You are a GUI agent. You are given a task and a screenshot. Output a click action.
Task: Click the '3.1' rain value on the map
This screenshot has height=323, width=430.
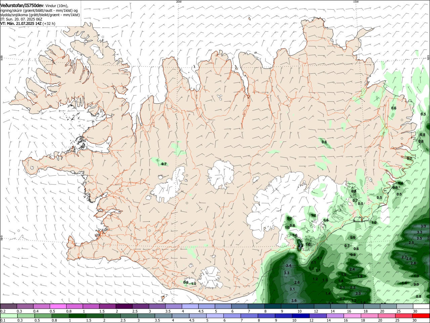(x=292, y=289)
